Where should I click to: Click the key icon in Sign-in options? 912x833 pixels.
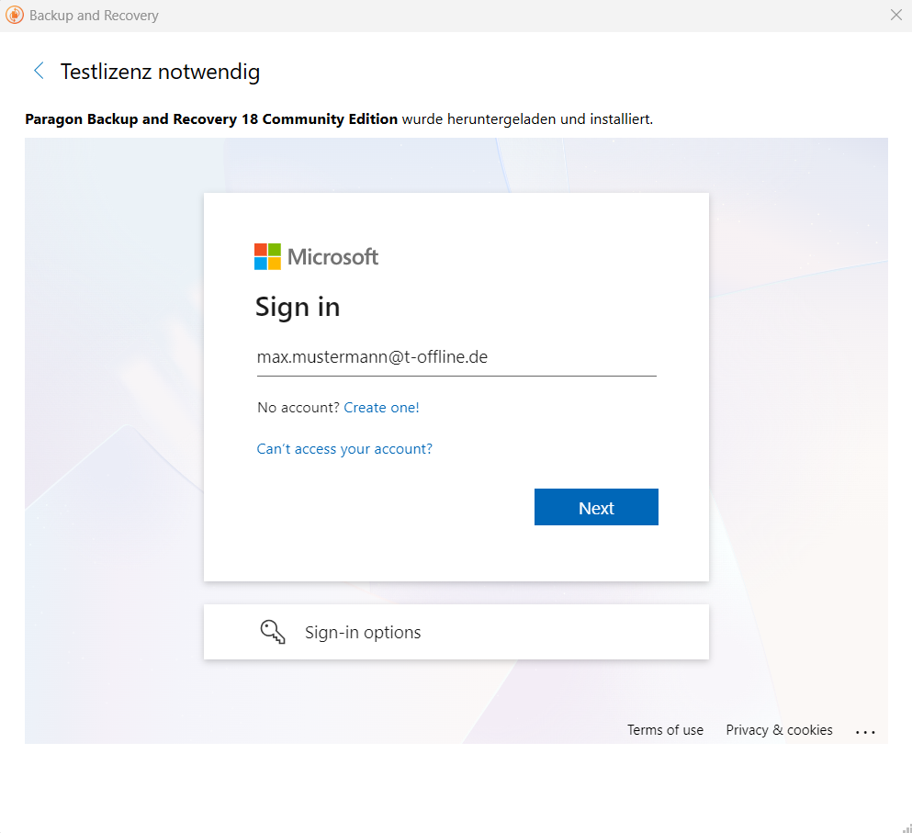coord(272,632)
